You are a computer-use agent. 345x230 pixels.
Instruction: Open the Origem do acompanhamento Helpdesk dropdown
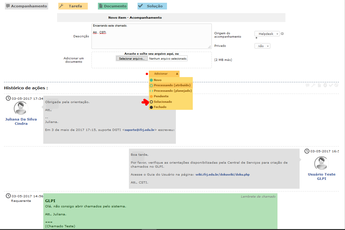tap(267, 34)
